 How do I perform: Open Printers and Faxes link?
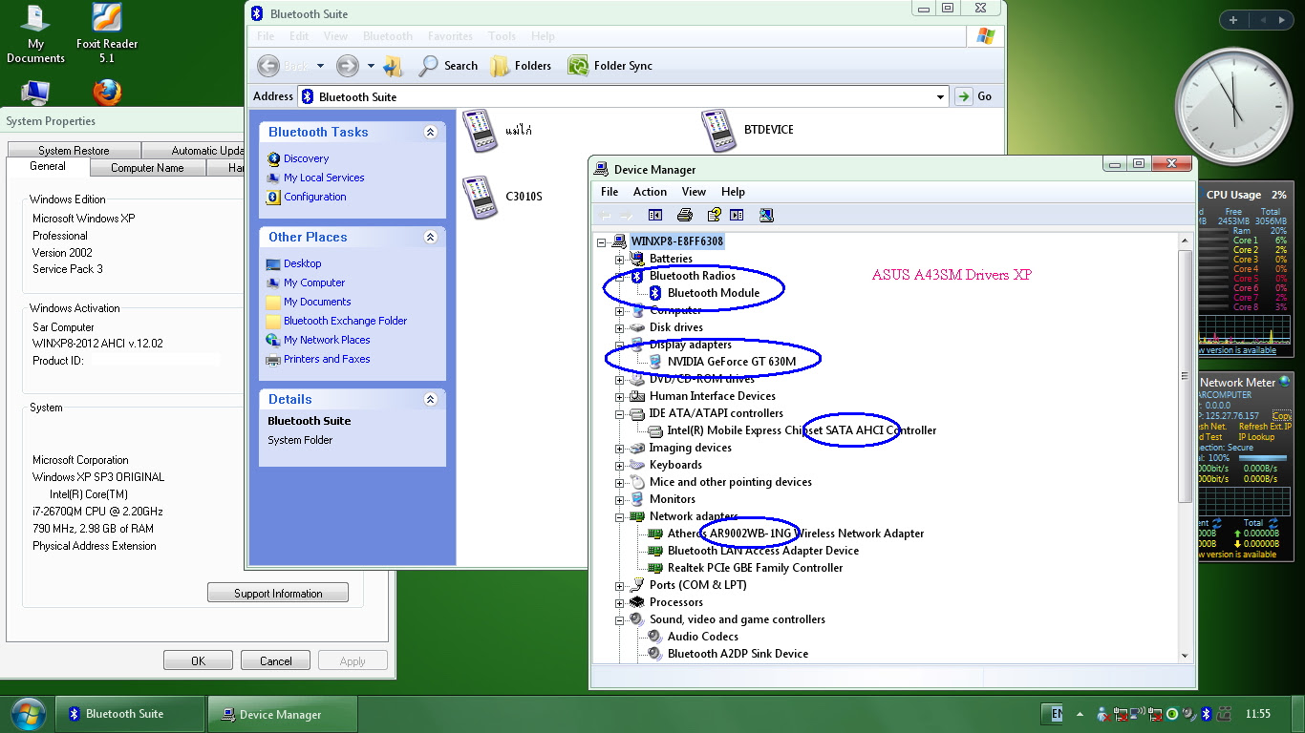tap(327, 359)
